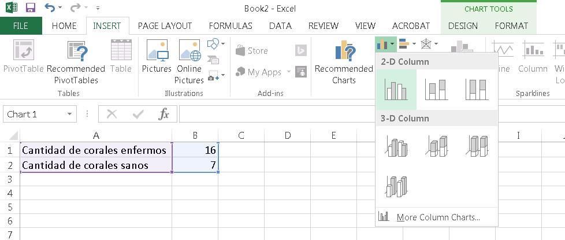Image resolution: width=565 pixels, height=240 pixels.
Task: Open the Chart Tools DESIGN tab
Action: 463,25
